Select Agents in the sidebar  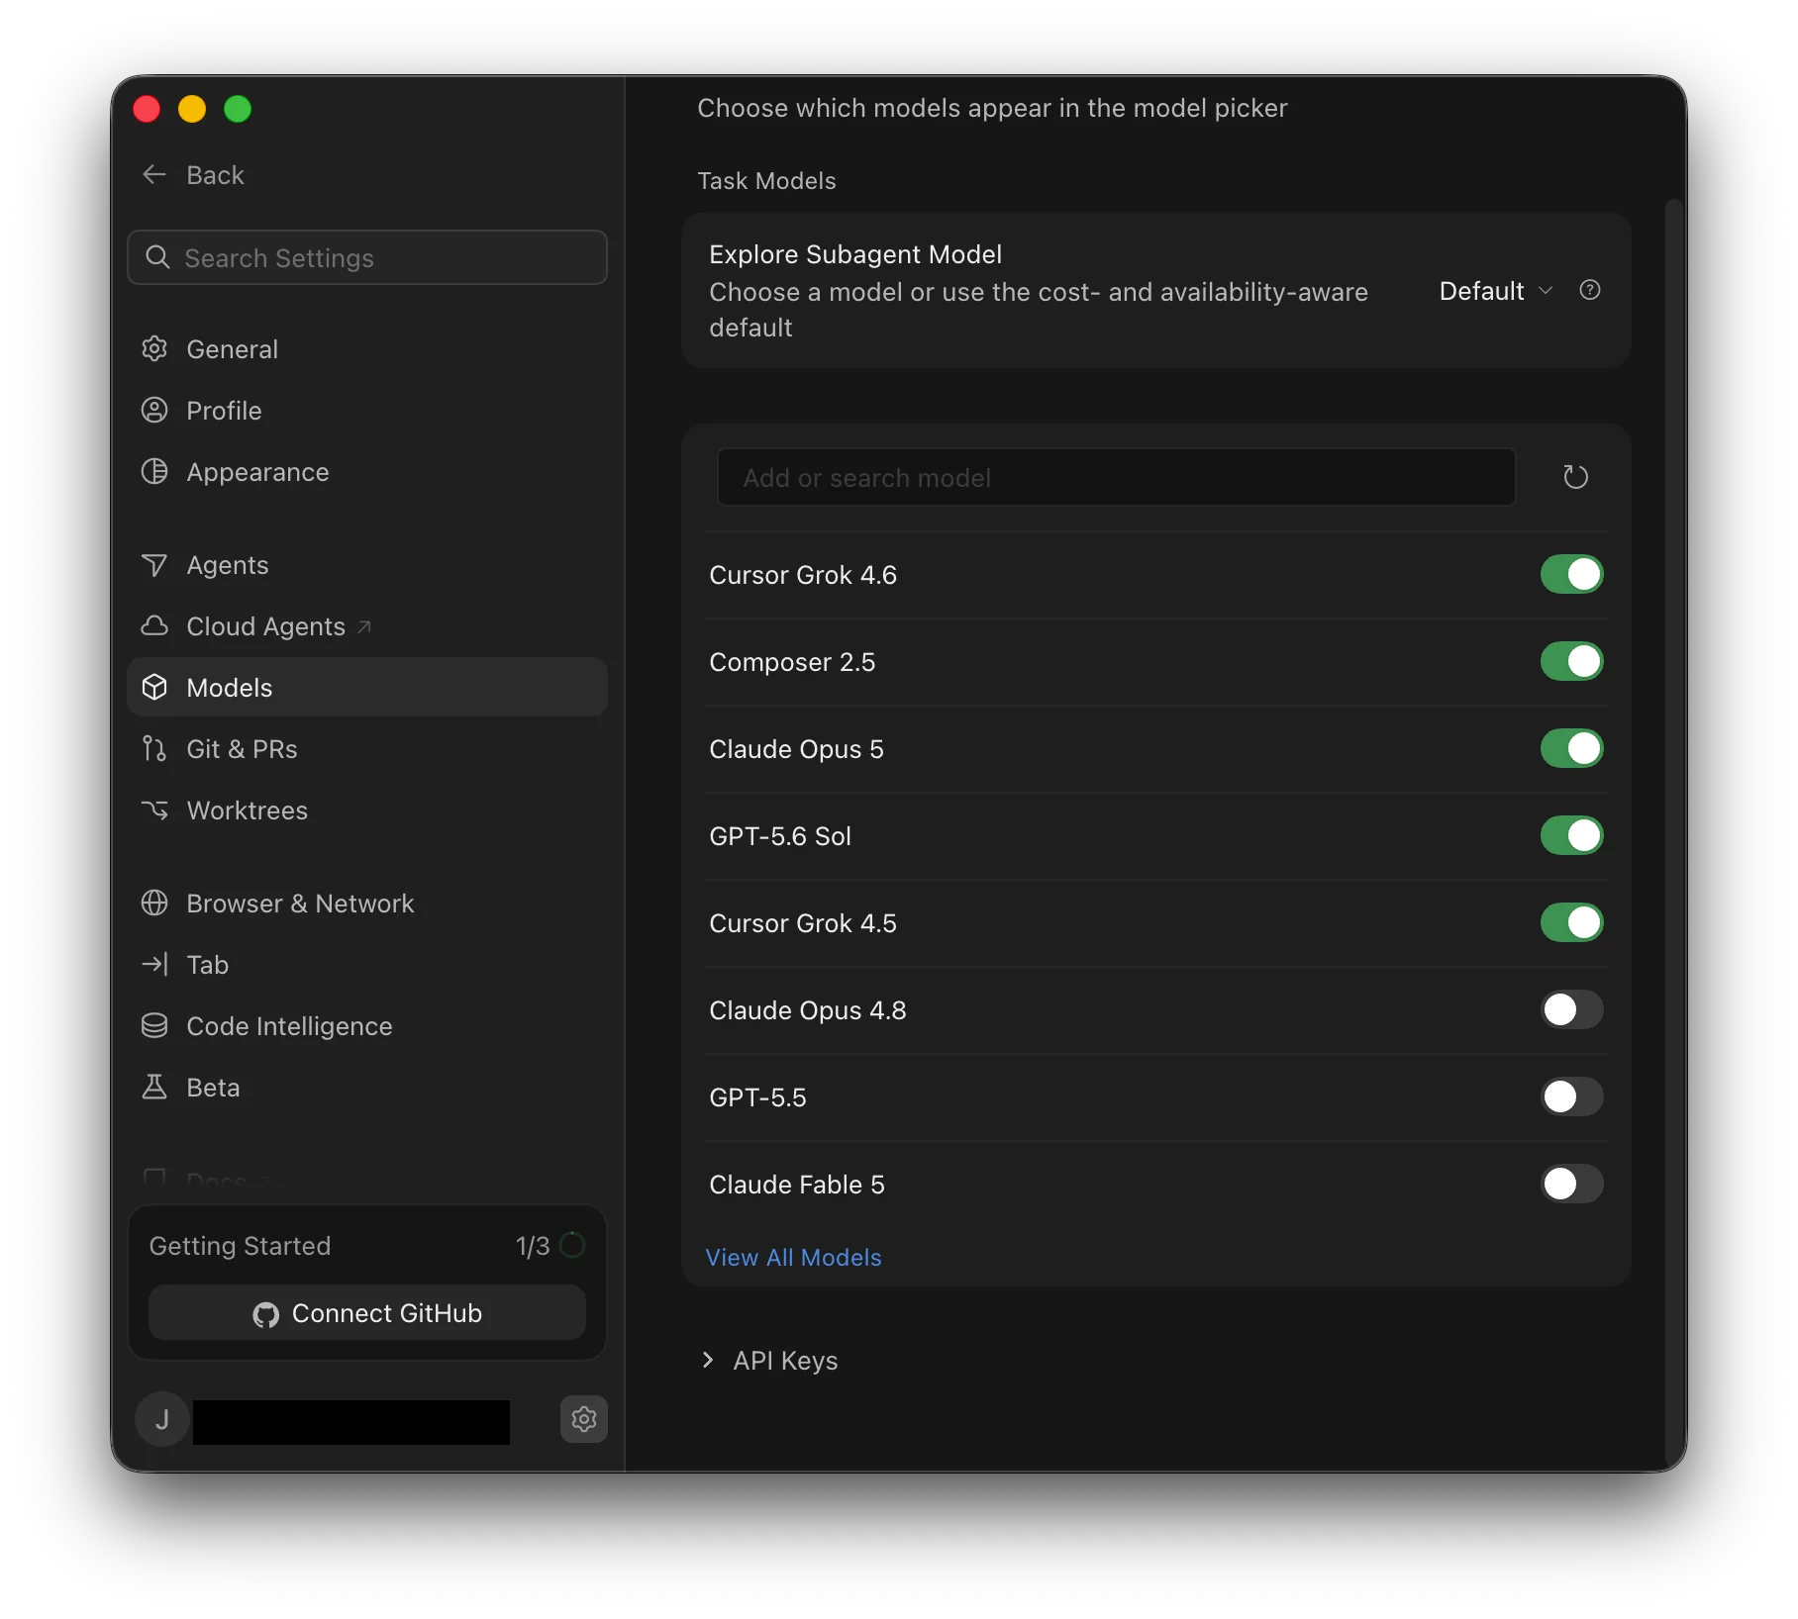(367, 564)
